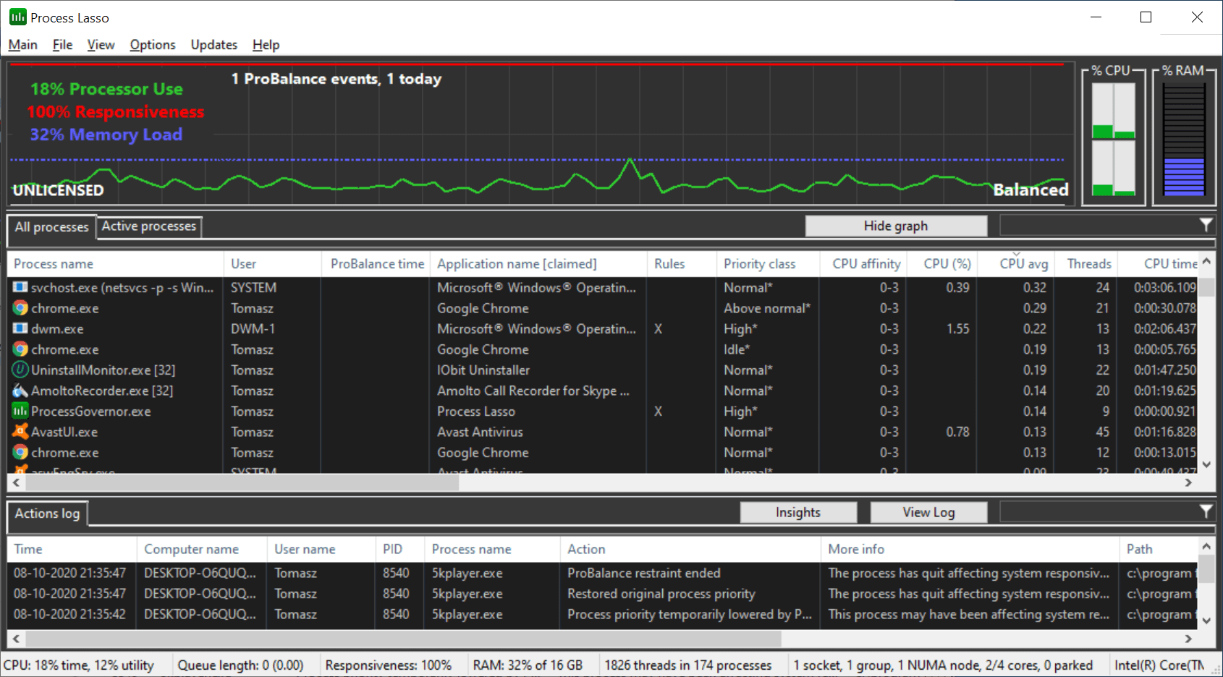
Task: Click the Balanced power plan label
Action: [x=1031, y=190]
